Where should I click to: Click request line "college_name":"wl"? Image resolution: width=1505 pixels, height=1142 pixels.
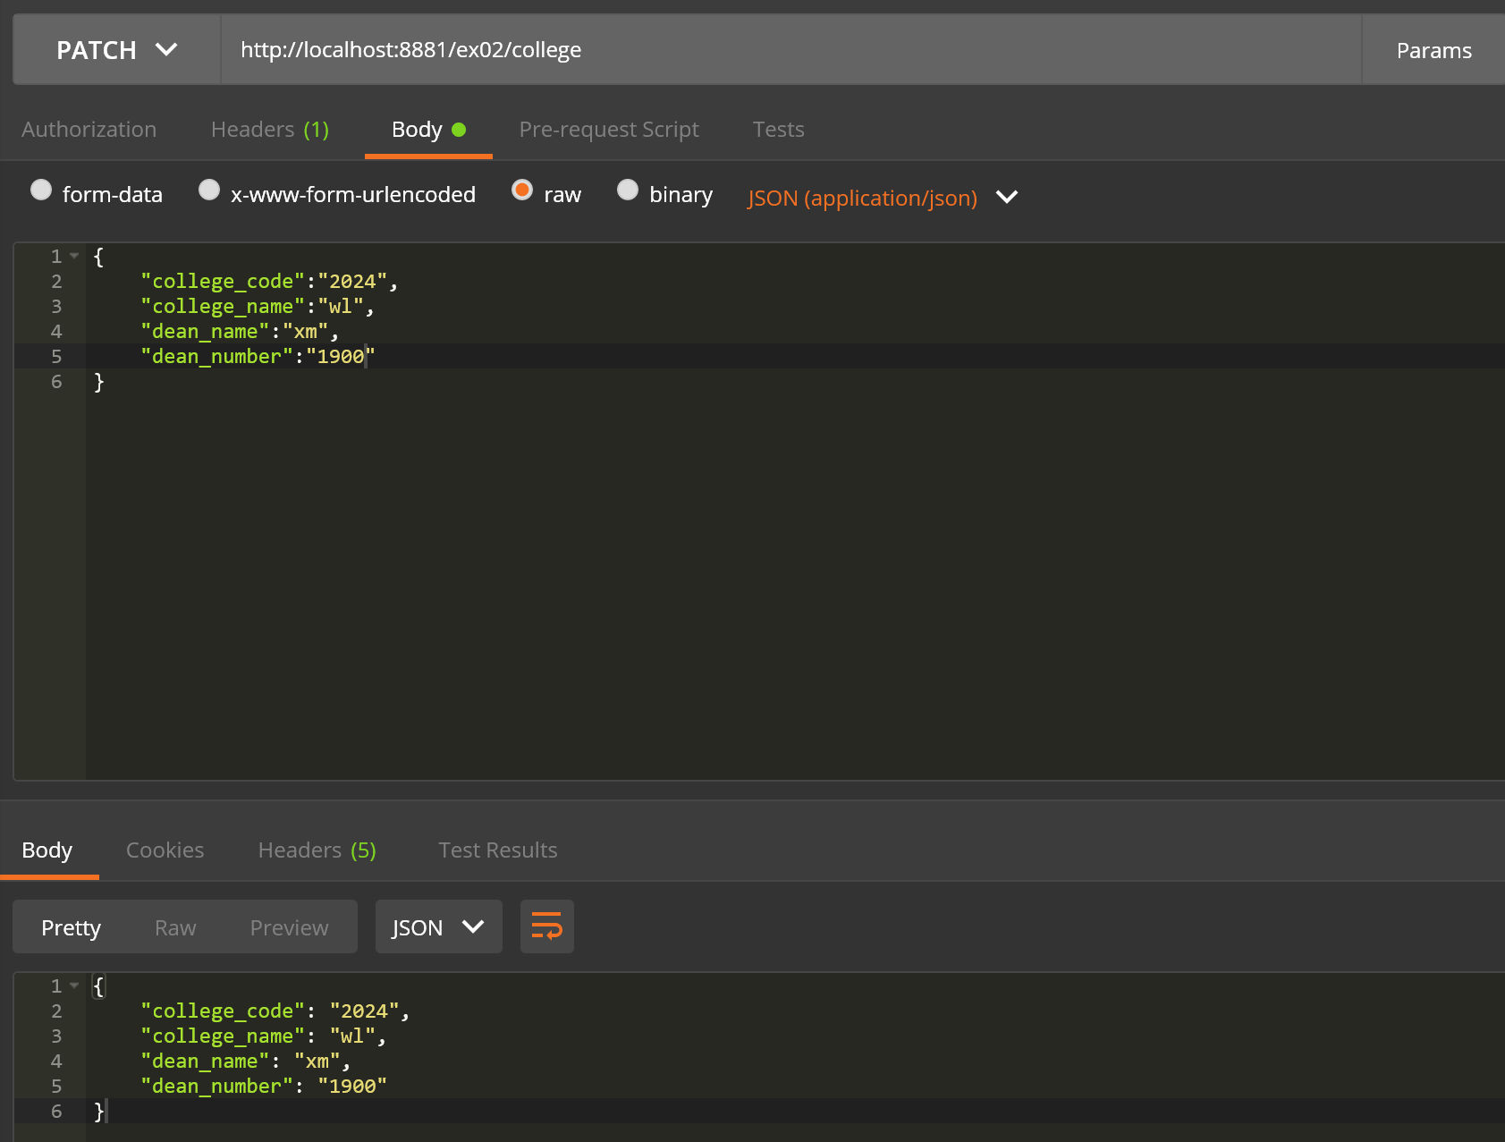pyautogui.click(x=258, y=306)
